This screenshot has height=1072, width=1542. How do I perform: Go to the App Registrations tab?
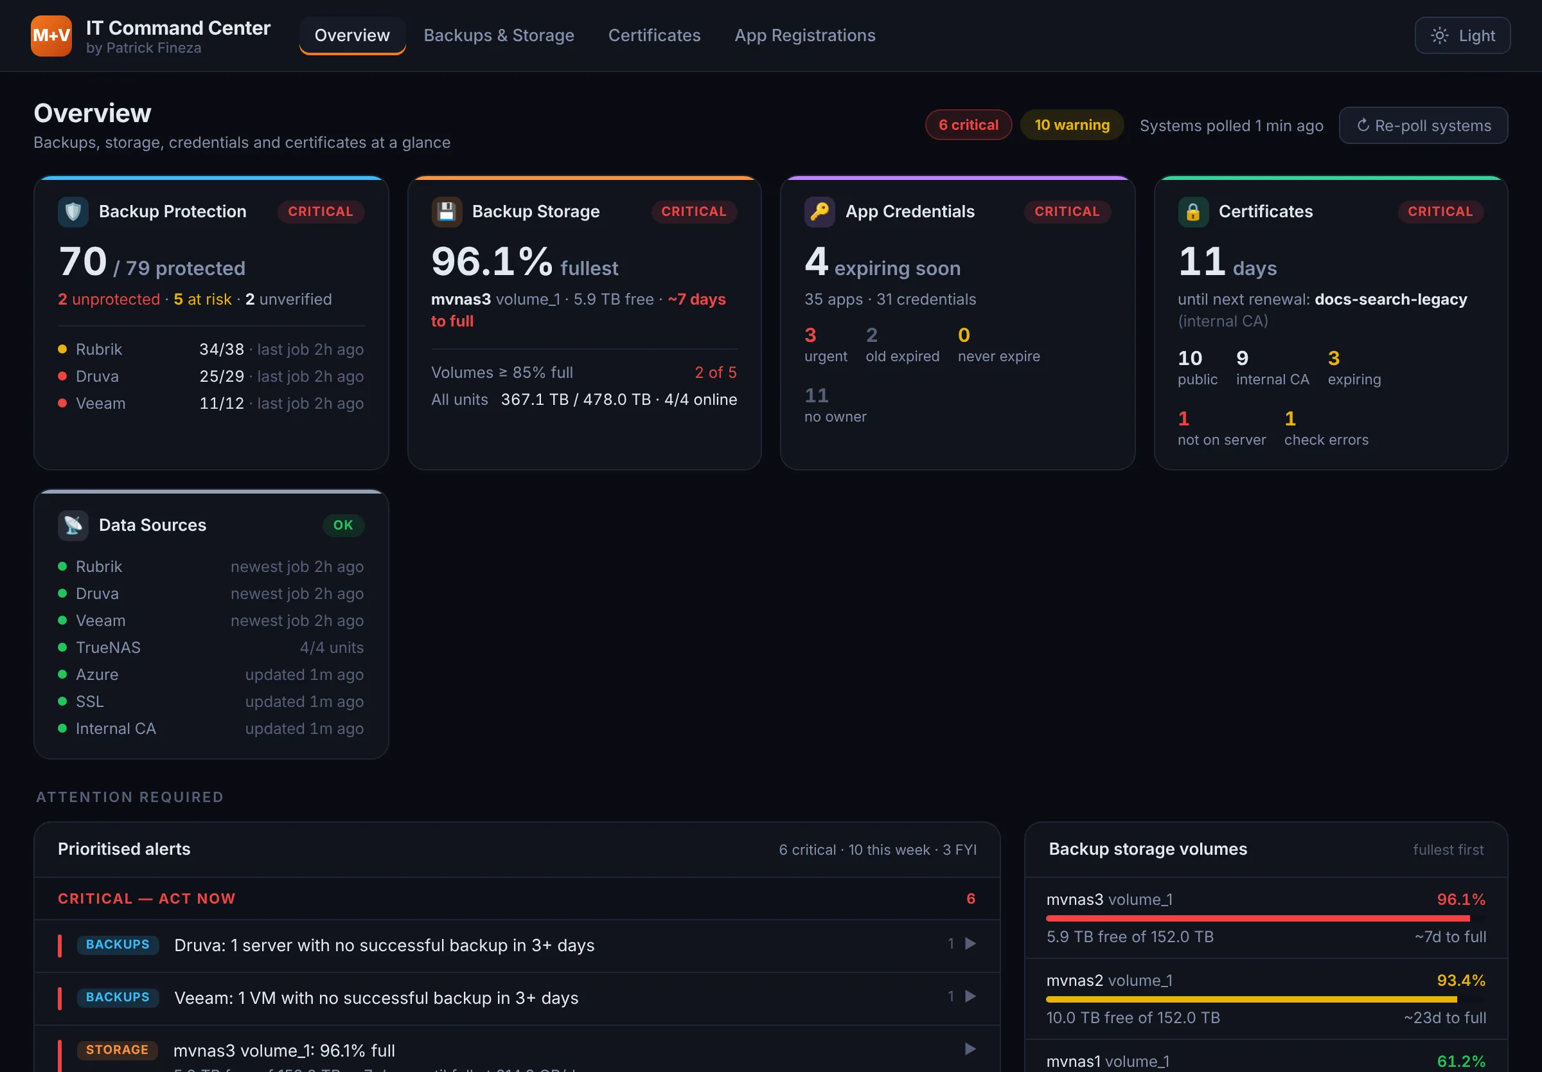point(805,35)
